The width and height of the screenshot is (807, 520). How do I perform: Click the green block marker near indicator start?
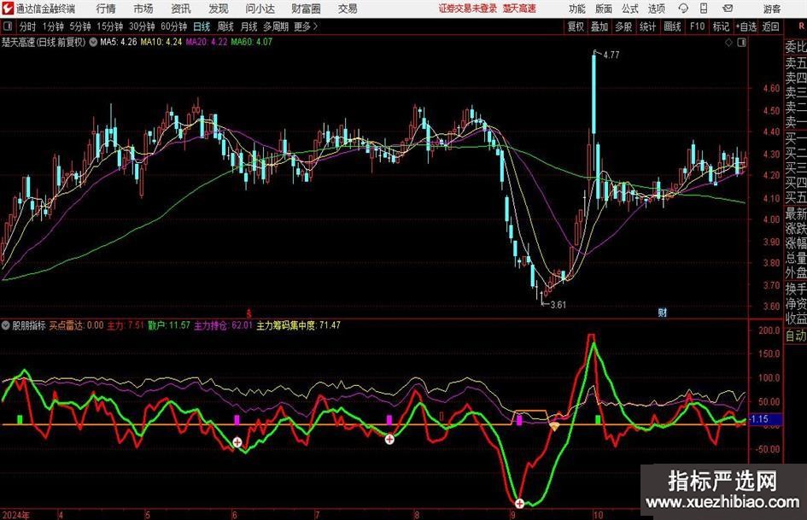(x=20, y=419)
